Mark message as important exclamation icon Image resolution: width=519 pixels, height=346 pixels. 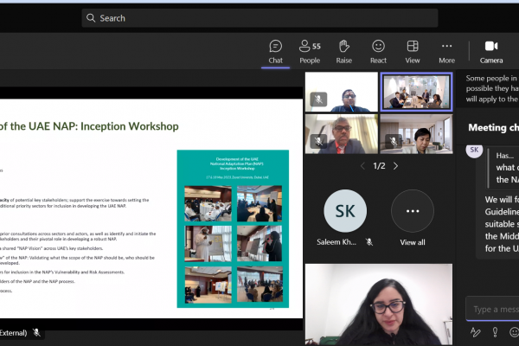tap(495, 331)
